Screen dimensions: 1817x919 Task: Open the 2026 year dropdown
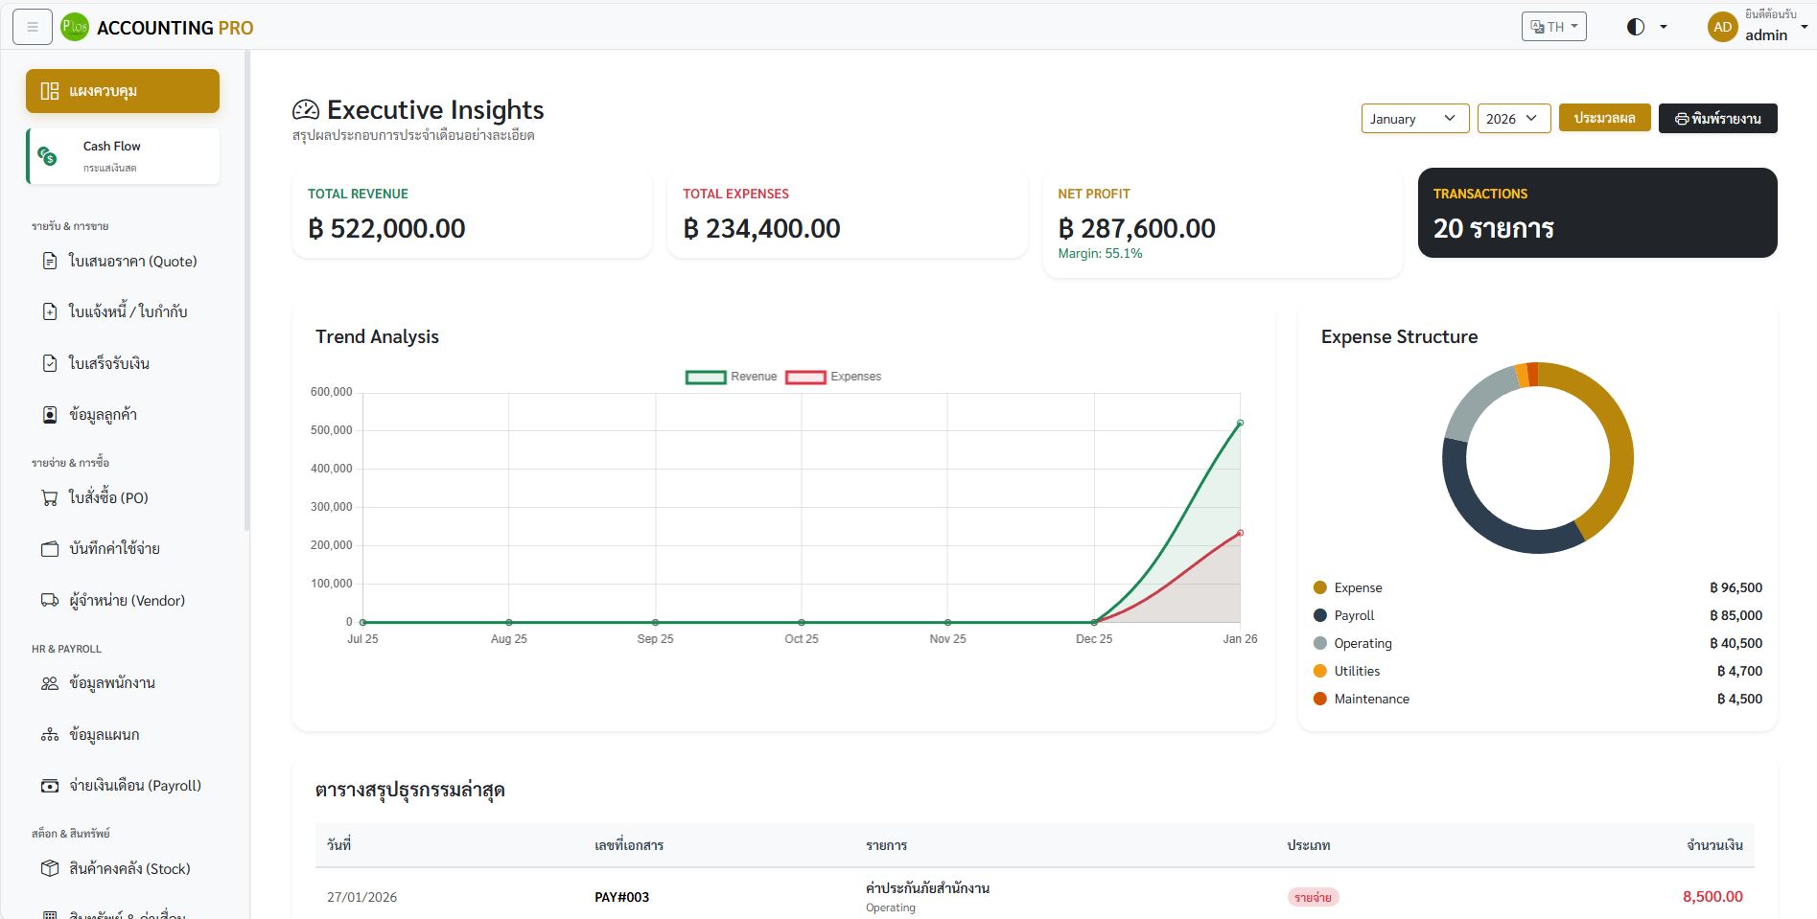1513,119
